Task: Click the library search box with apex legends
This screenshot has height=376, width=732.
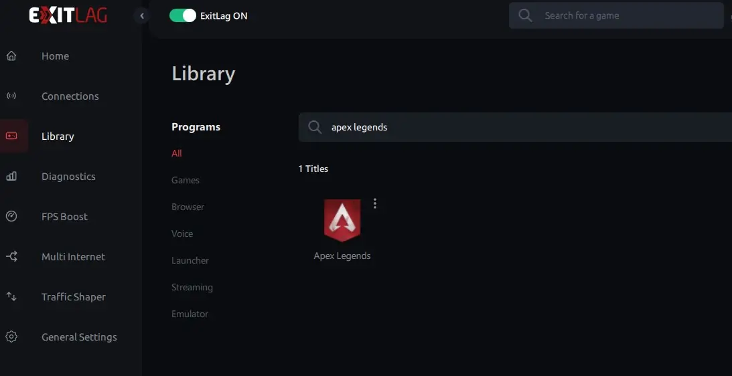Action: coord(515,127)
